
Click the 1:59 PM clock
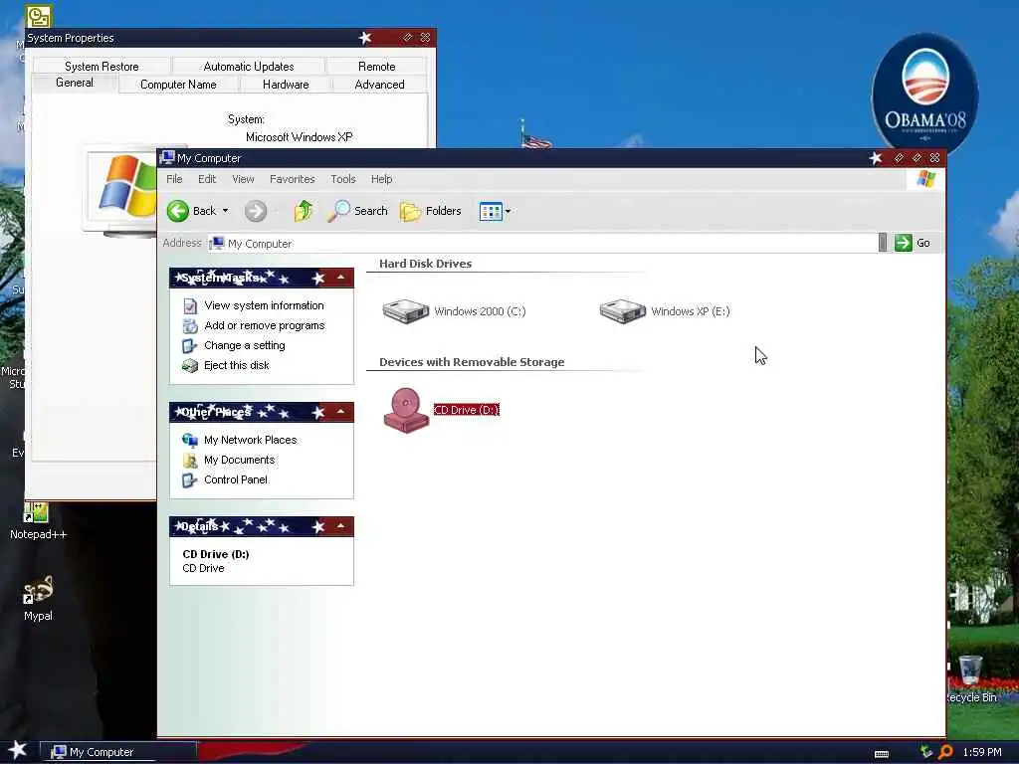tap(982, 752)
